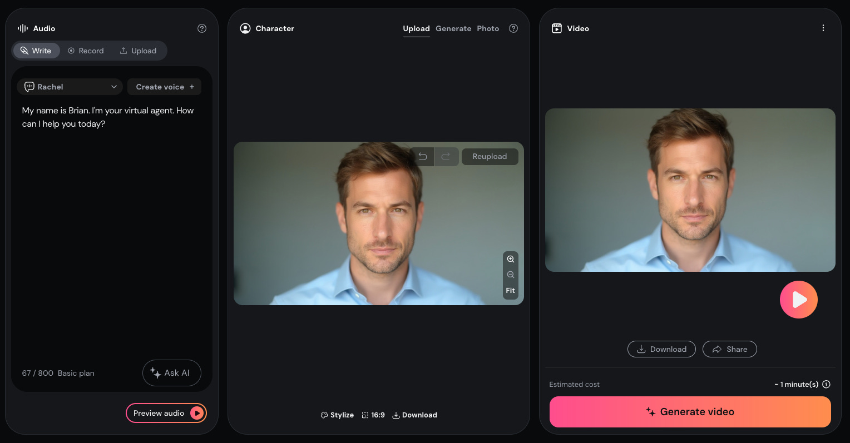Click the character image preview
Image resolution: width=850 pixels, height=443 pixels.
(379, 223)
